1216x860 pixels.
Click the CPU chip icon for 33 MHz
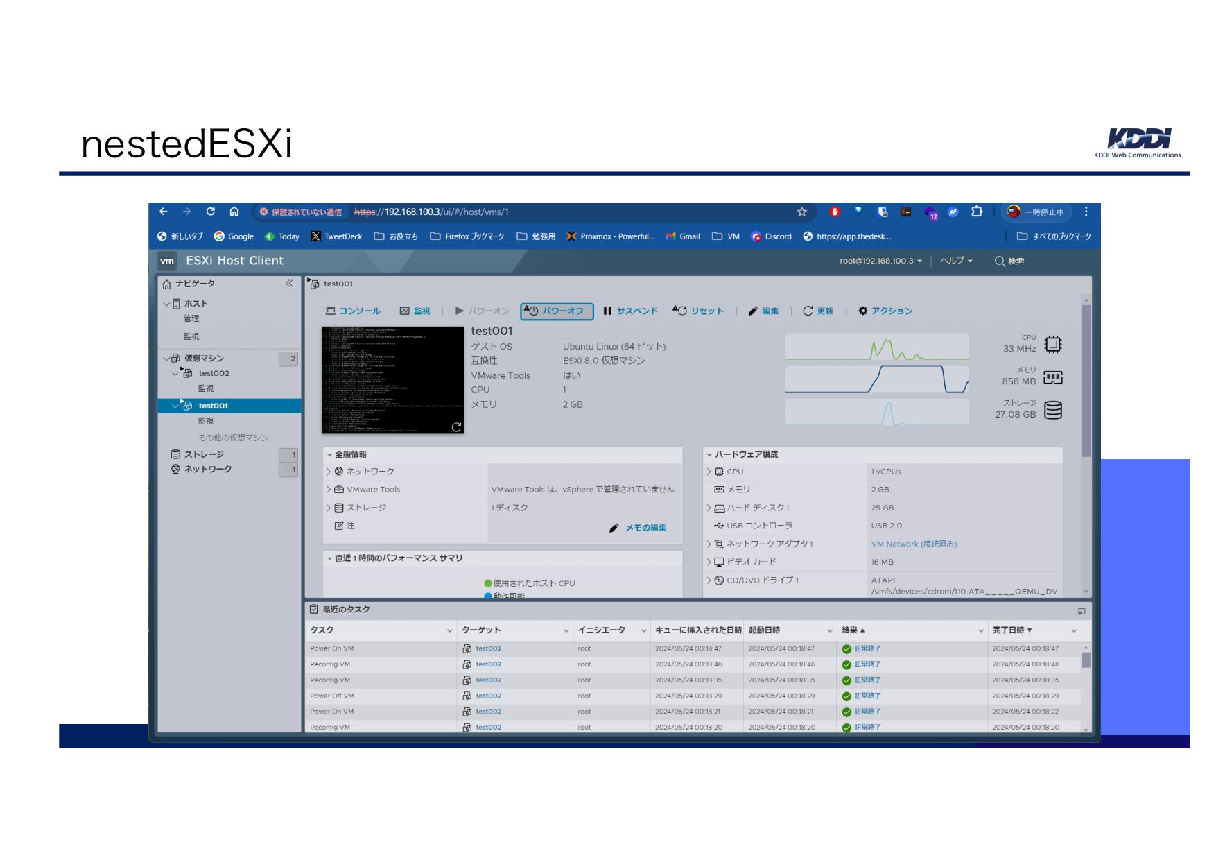coord(1053,344)
